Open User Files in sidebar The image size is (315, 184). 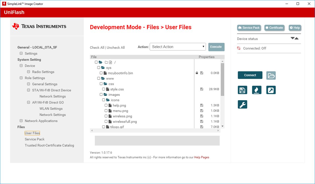(x=32, y=133)
